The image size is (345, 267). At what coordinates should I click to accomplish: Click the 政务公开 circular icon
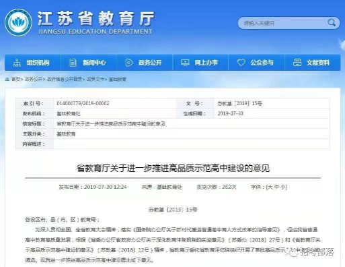tap(128, 63)
